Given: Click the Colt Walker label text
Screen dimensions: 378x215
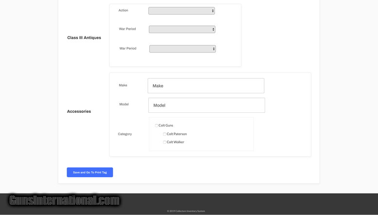Looking at the screenshot, I should click(176, 142).
